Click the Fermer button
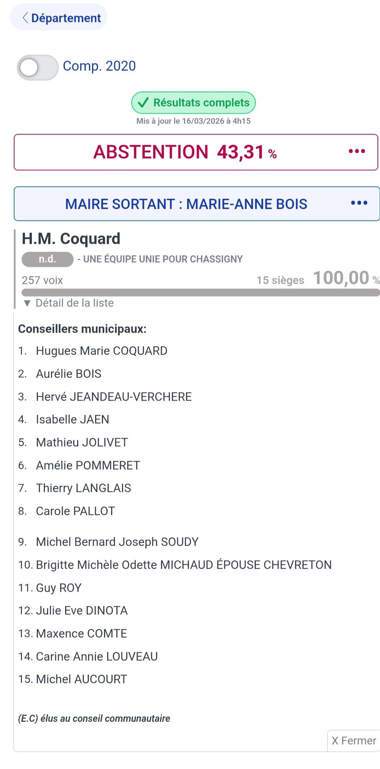Image resolution: width=380 pixels, height=769 pixels. tap(354, 740)
